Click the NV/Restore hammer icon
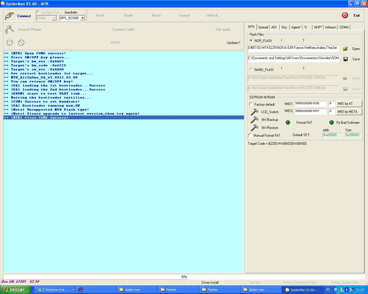 click(x=254, y=127)
